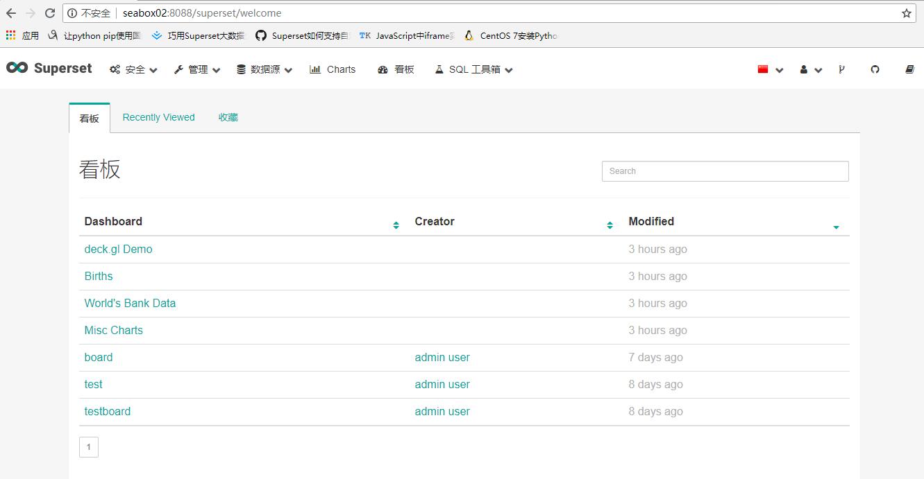Viewport: 924px width, 479px height.
Task: Open the 看板 dashboards menu item
Action: tap(396, 69)
